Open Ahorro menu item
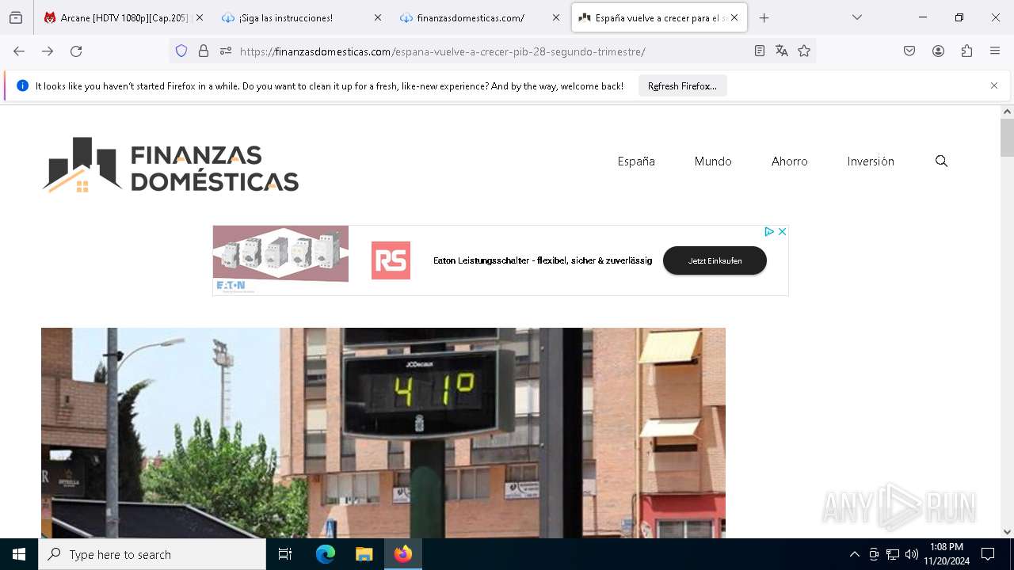The width and height of the screenshot is (1014, 570). (790, 161)
